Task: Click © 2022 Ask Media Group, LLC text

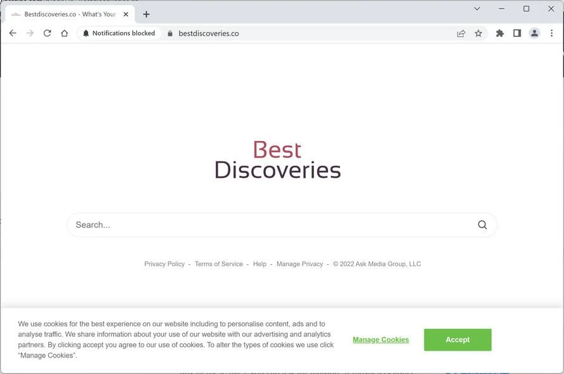Action: [377, 264]
